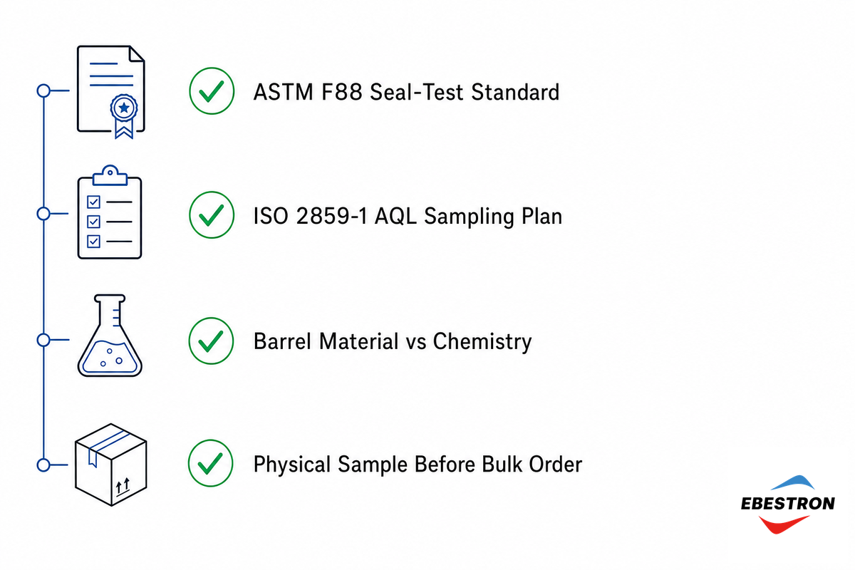Select the Barrel Material vs Chemistry text
This screenshot has width=855, height=570.
click(393, 341)
